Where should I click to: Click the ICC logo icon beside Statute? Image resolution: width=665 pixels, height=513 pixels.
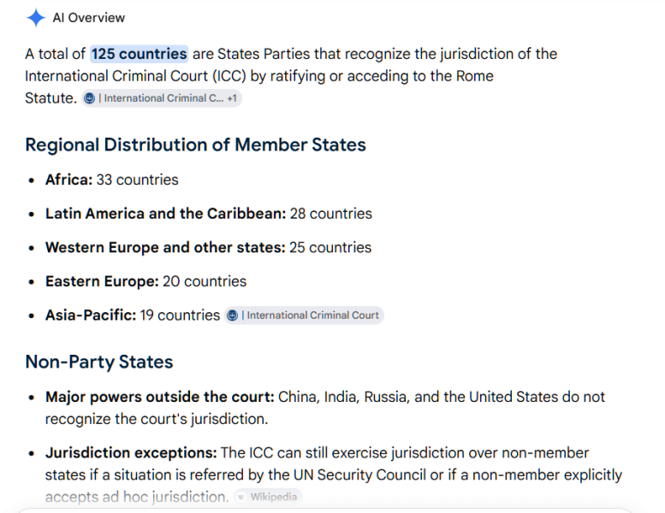tap(89, 98)
